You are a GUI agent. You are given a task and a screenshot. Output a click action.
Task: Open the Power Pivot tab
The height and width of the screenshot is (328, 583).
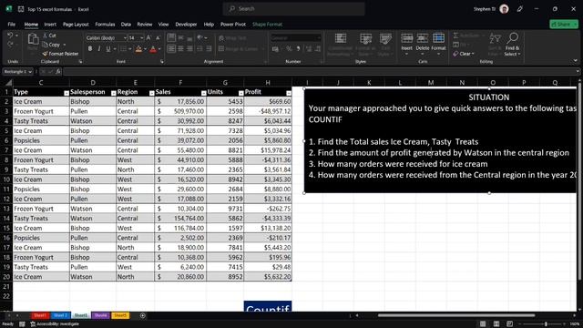[233, 25]
